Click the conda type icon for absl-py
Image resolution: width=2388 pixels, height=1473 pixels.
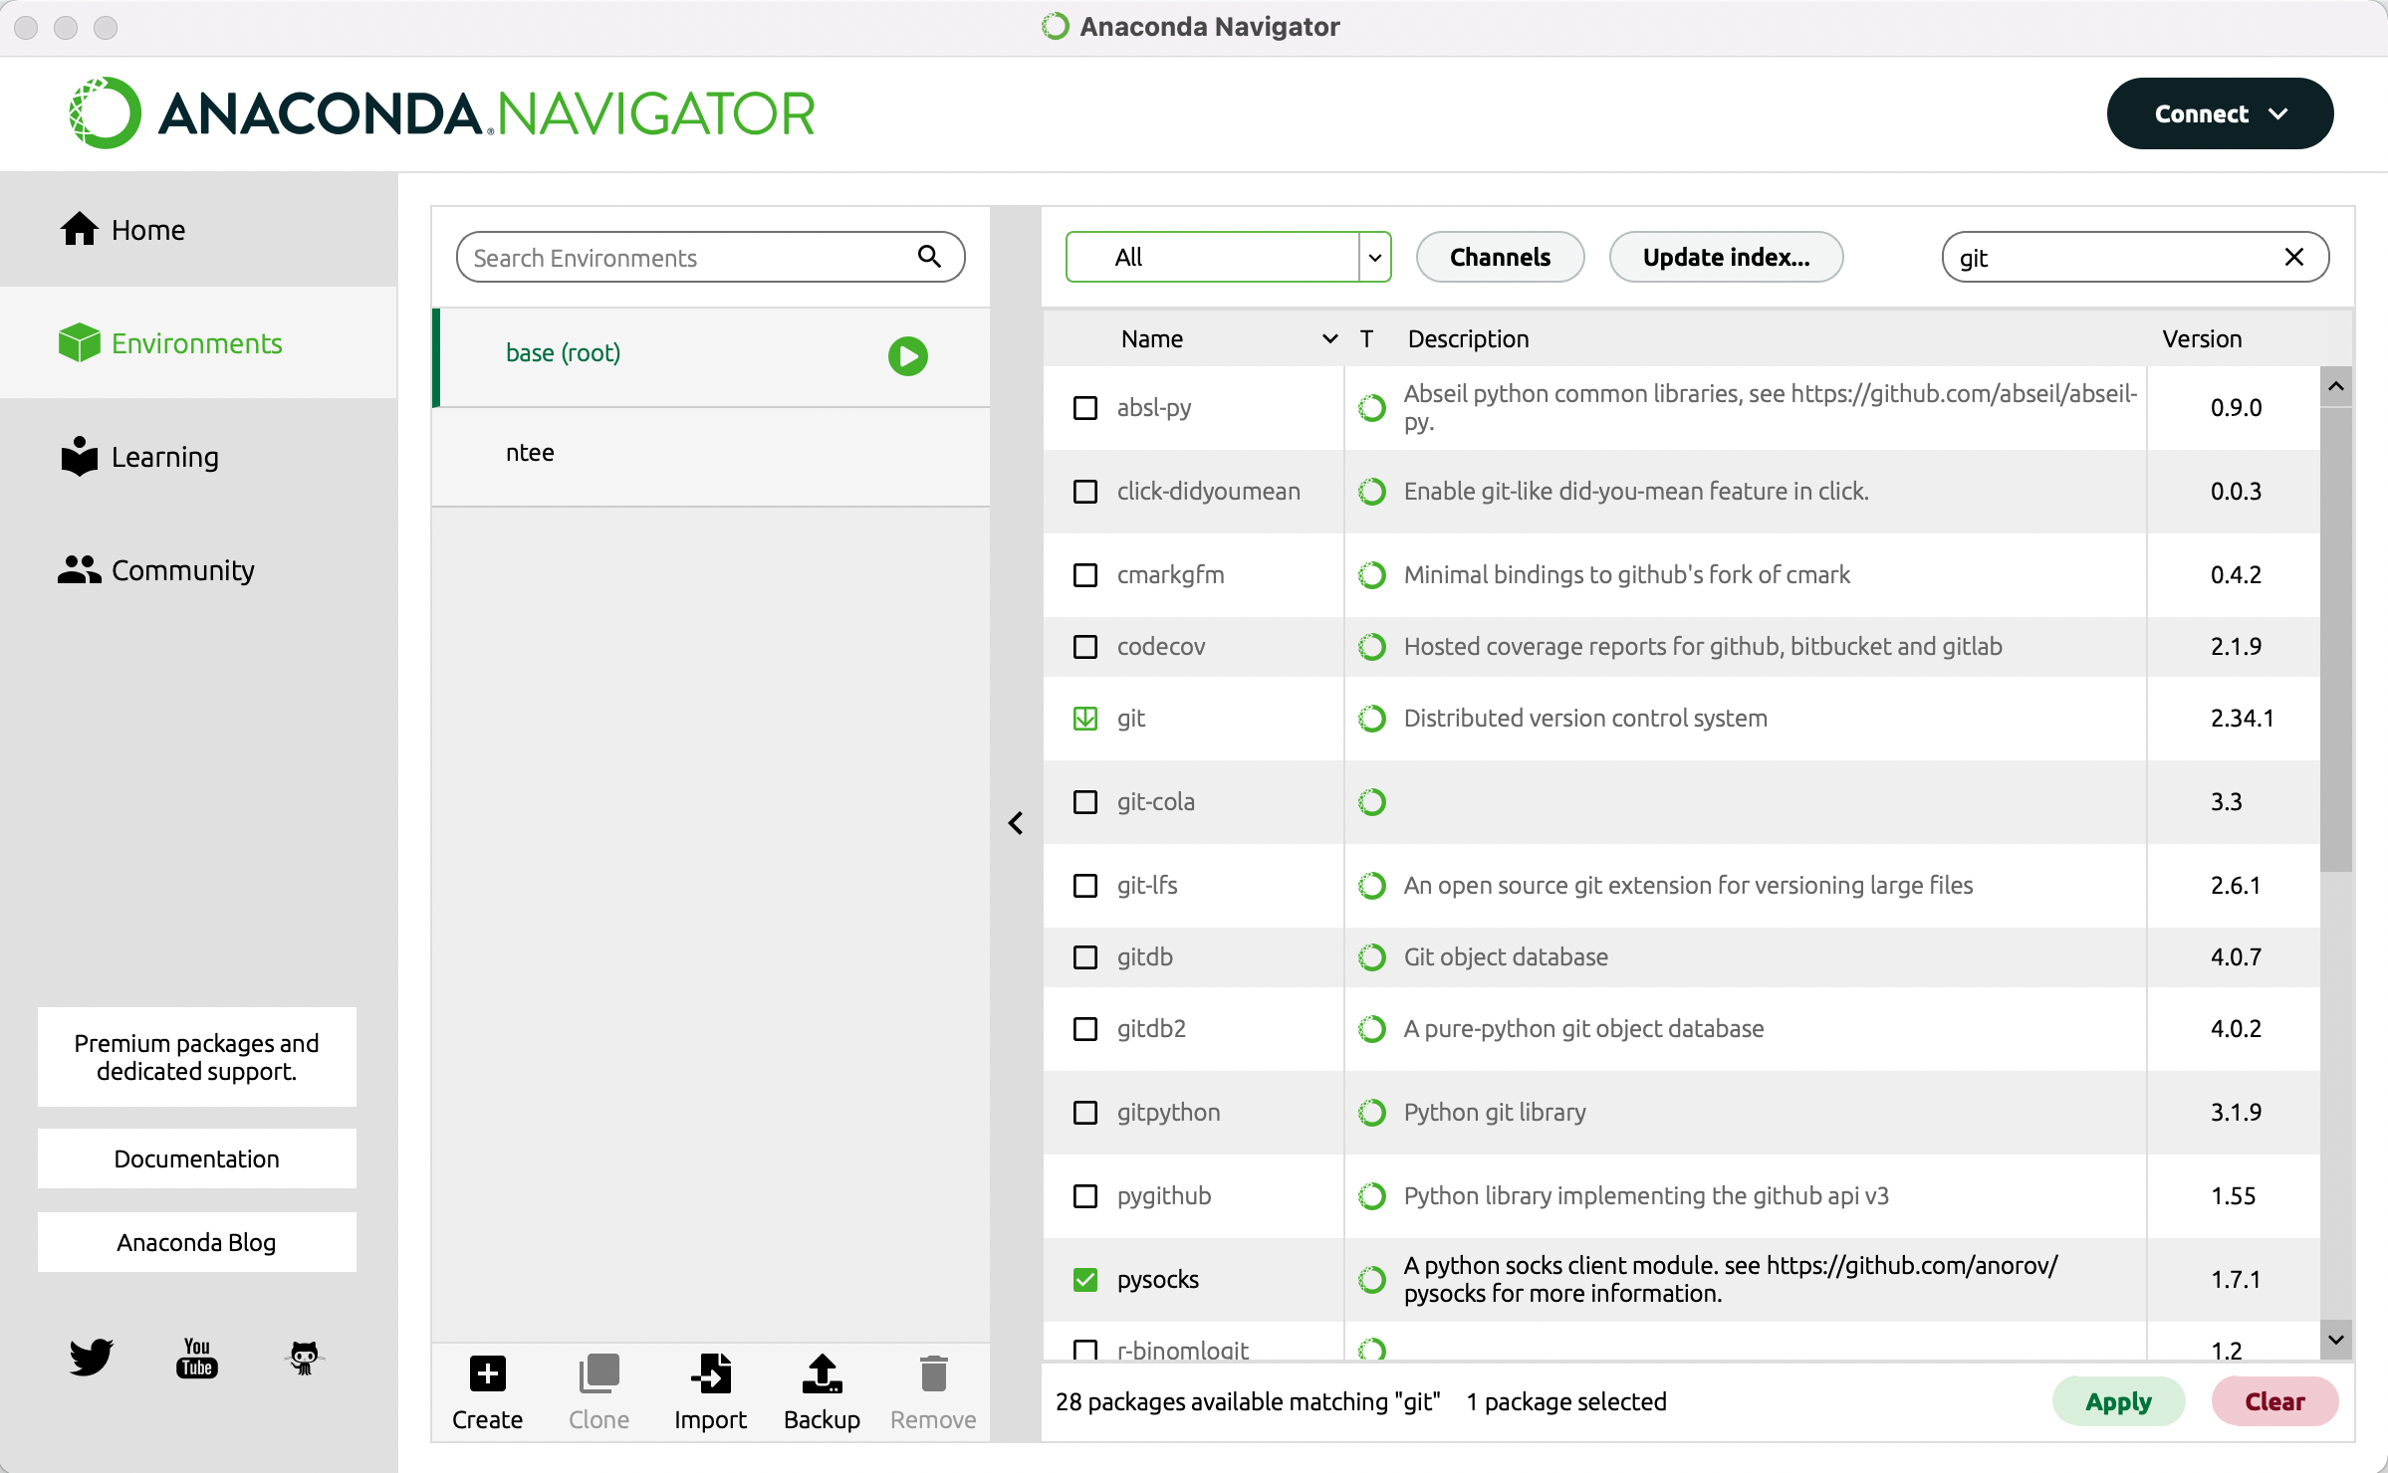(x=1372, y=408)
